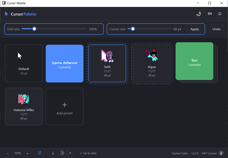Select the Hatsune Miku preset
This screenshot has width=228, height=158.
pyautogui.click(x=24, y=106)
